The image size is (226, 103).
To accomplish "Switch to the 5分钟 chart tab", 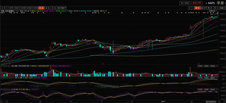I will (16, 8).
